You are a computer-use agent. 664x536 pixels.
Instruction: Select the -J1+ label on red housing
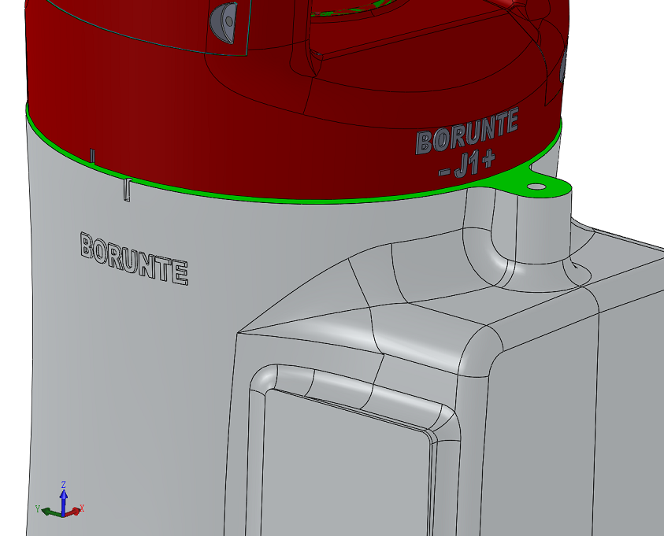[x=468, y=165]
